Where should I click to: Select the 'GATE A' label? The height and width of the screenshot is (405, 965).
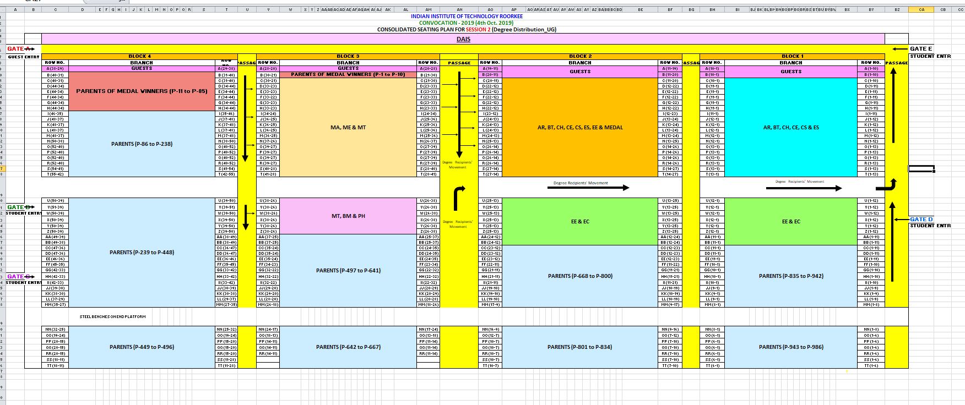(20, 49)
